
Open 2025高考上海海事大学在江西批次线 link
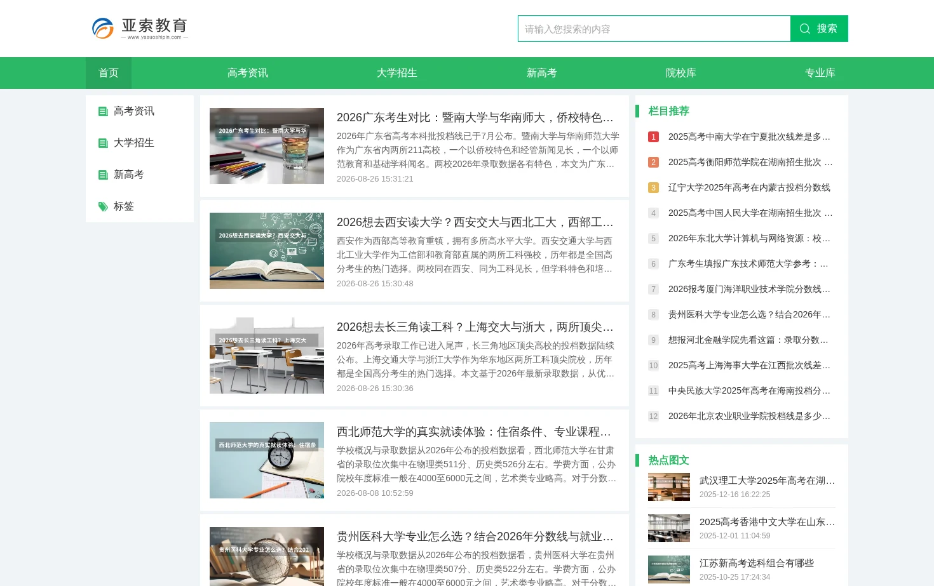tap(750, 365)
